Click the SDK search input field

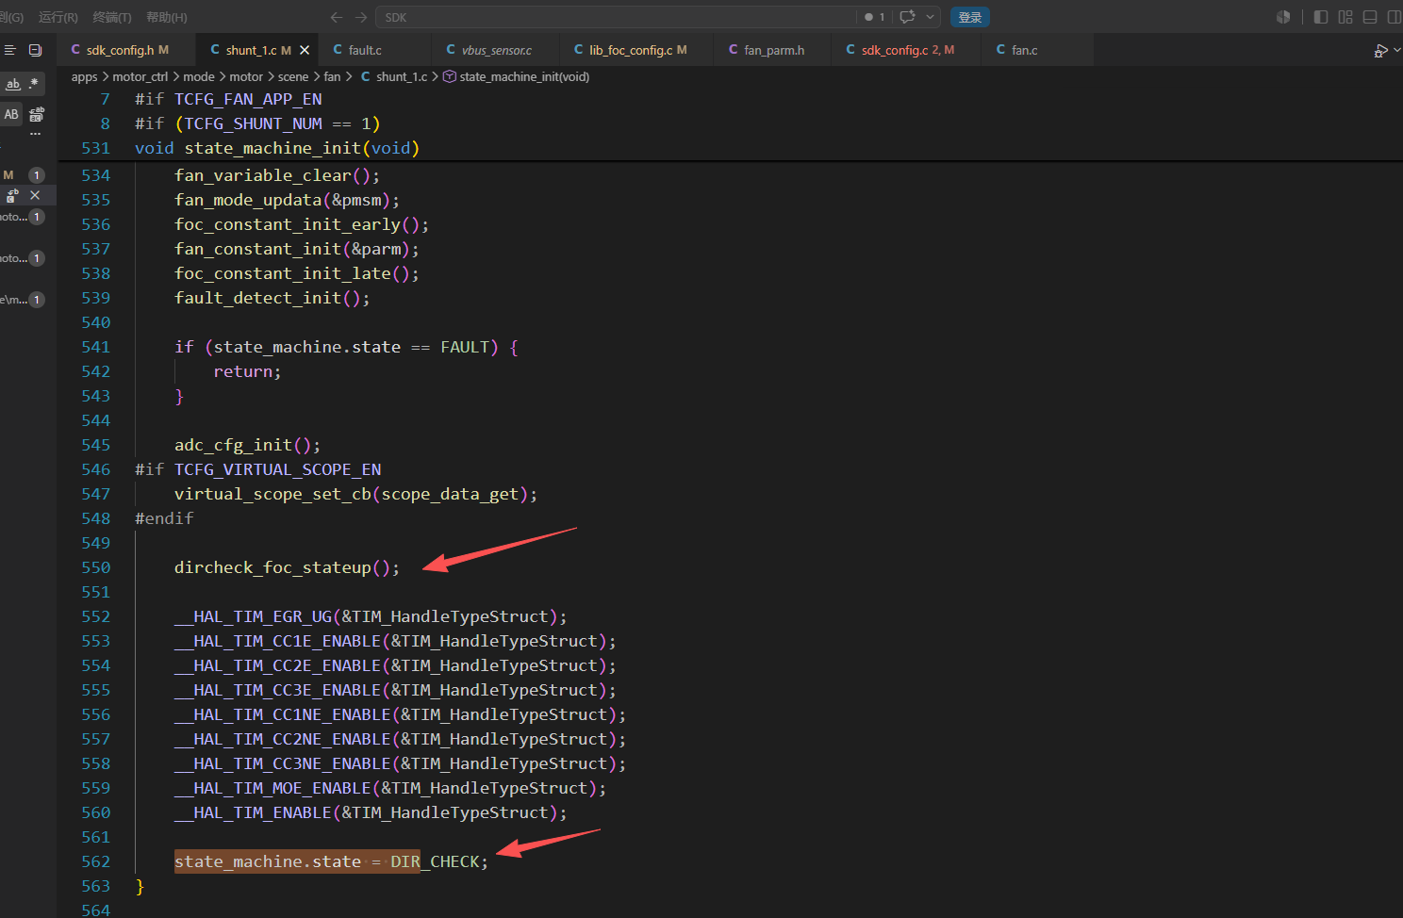tap(616, 17)
